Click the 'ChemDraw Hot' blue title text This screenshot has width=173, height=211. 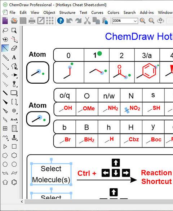pyautogui.click(x=139, y=36)
